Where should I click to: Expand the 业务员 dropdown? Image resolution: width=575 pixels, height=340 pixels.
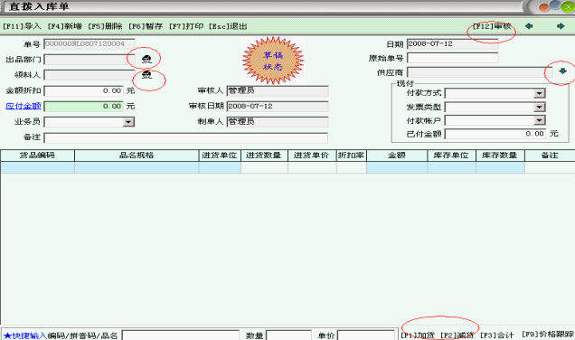click(128, 122)
